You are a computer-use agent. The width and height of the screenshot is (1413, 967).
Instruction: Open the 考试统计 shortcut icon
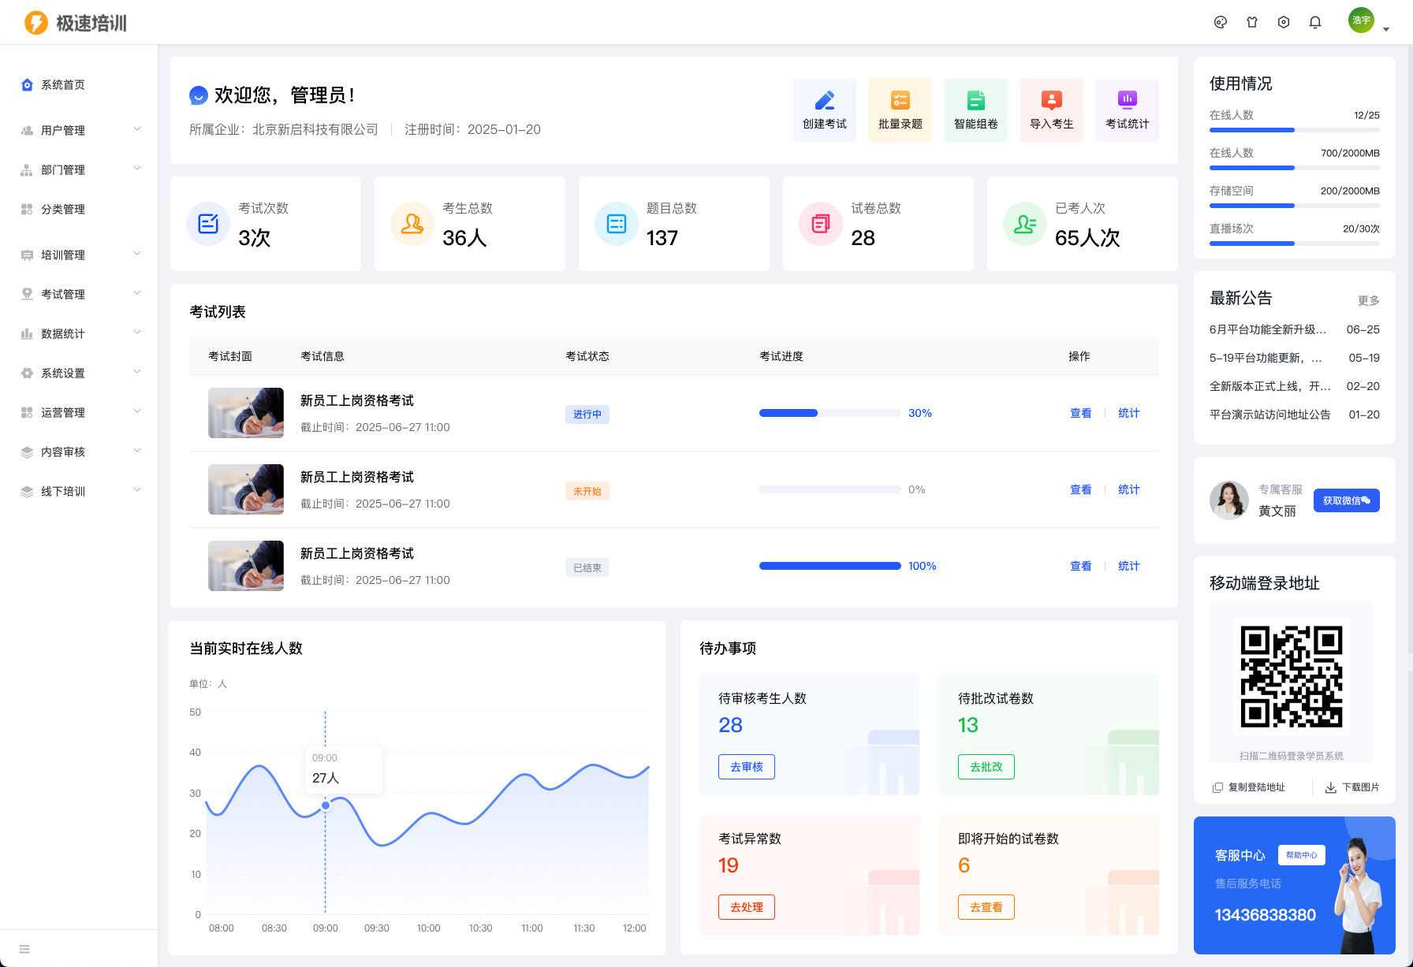coord(1127,101)
